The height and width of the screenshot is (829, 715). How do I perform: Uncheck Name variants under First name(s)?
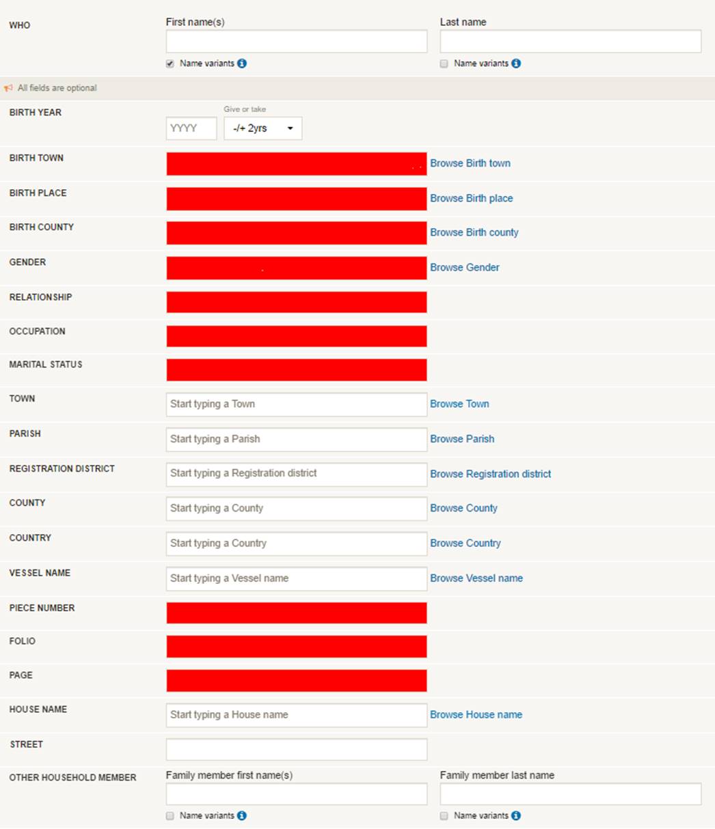click(x=170, y=64)
